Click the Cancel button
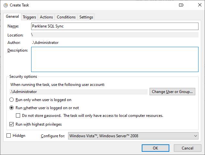205x155 pixels. [x=187, y=148]
